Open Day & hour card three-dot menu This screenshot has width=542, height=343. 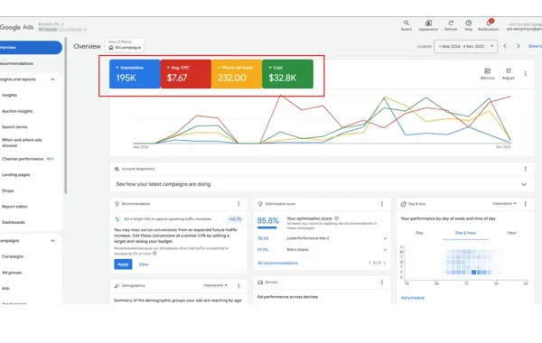click(x=525, y=204)
